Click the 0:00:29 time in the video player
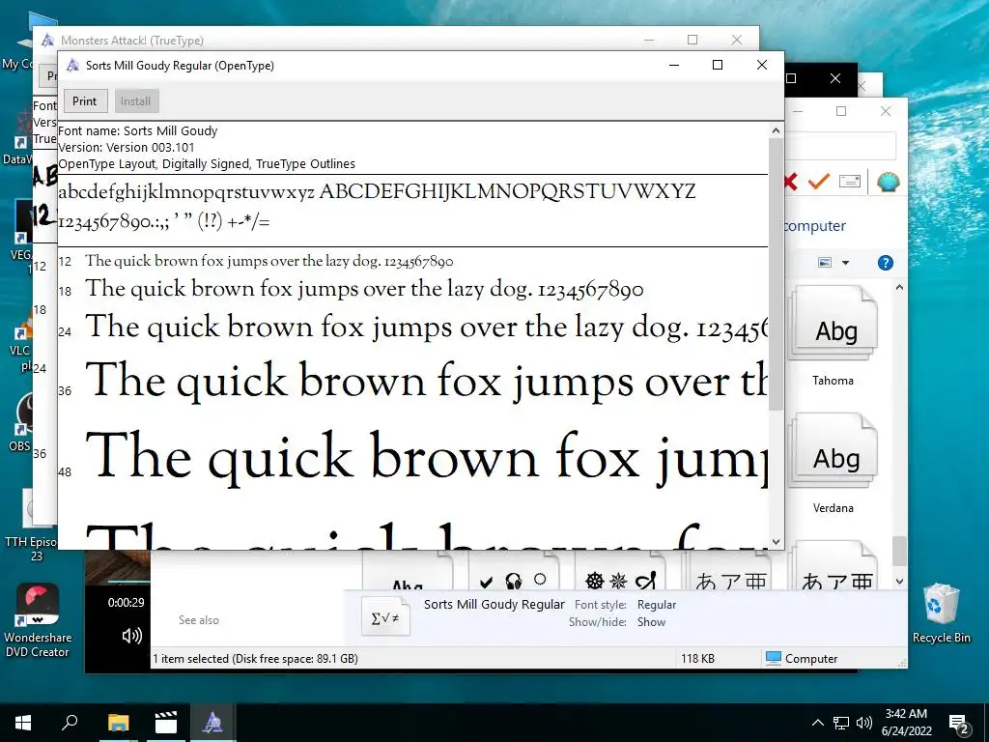Screen dimensions: 989x742 pos(126,603)
